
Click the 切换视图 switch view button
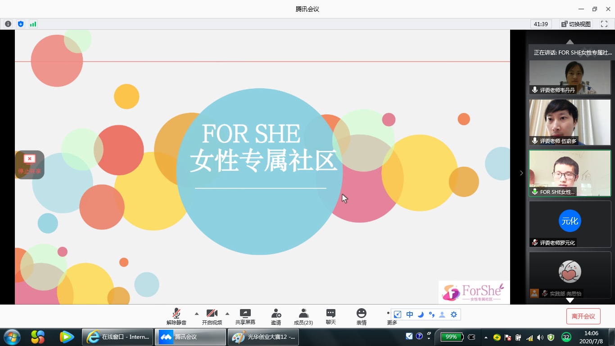point(576,24)
